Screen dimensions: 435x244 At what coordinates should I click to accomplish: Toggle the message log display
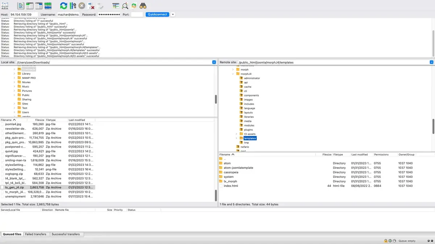coord(21,6)
